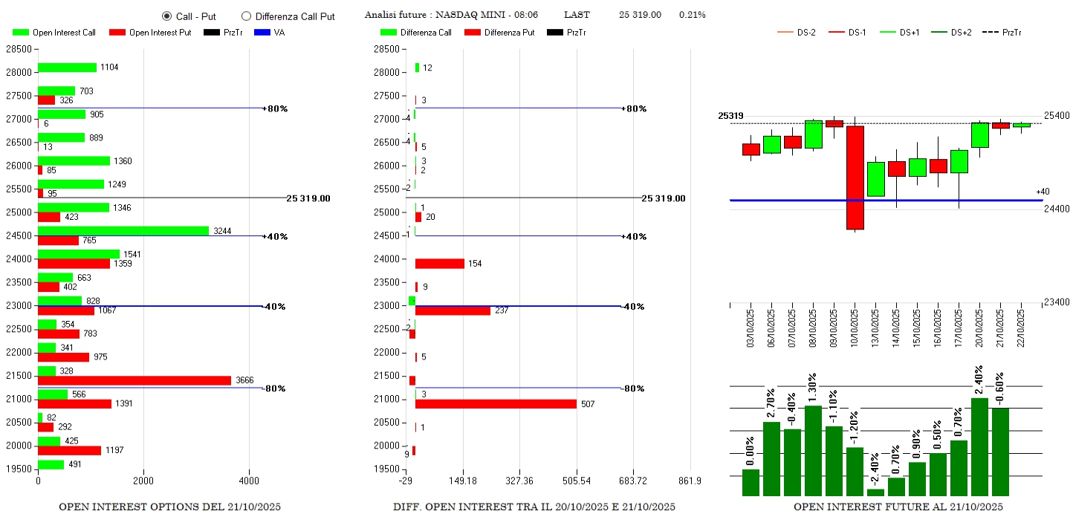1073x514 pixels.
Task: Click the 3244 call bar at 24500
Action: click(123, 231)
